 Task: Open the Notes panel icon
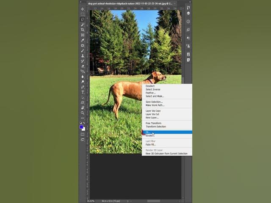pos(188,60)
